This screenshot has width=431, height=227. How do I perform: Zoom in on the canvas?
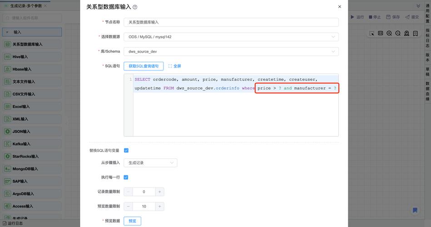coord(389,33)
